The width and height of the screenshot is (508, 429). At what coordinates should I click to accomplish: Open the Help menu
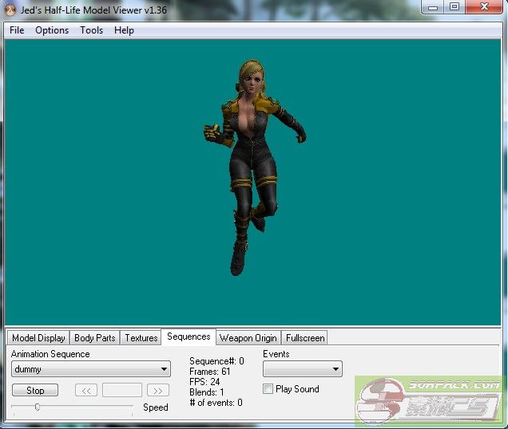[124, 30]
